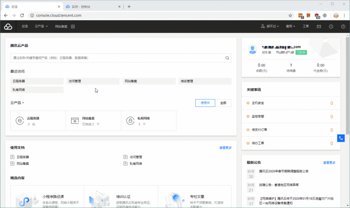Open the Chrome three-dot menu

[x=345, y=15]
